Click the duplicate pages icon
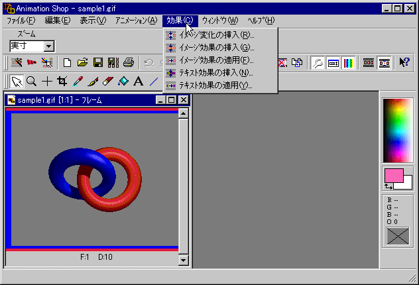 click(297, 63)
